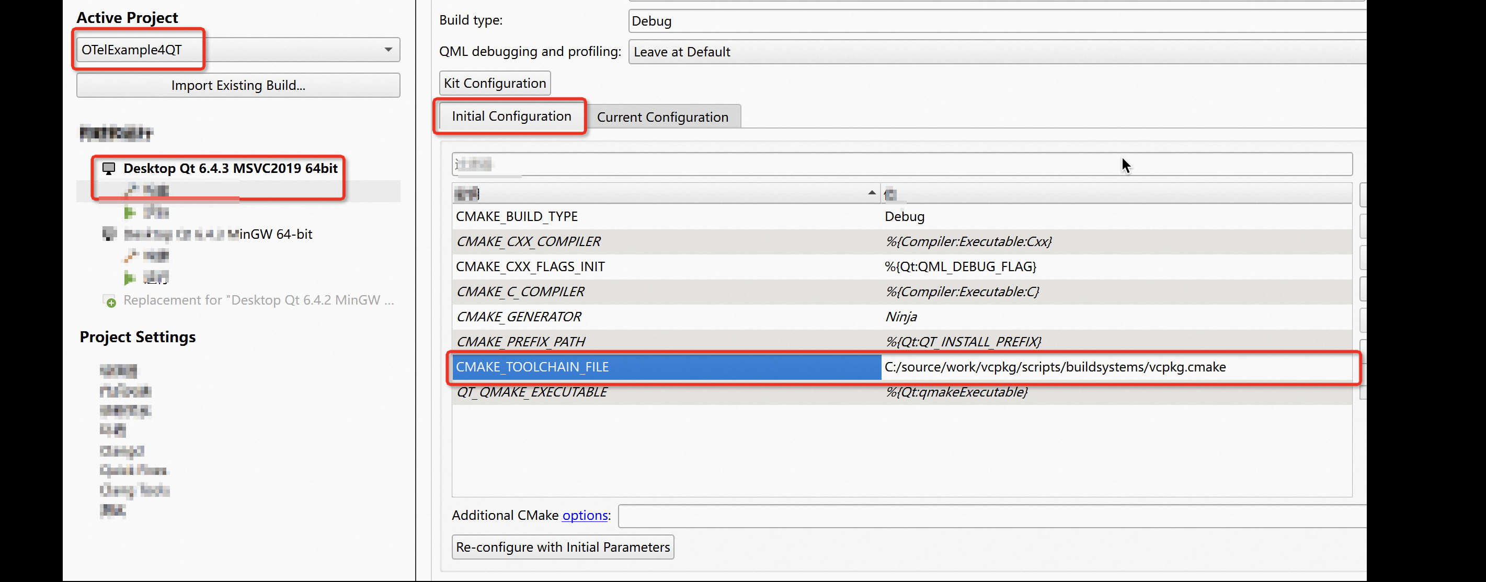This screenshot has width=1486, height=582.
Task: Click monitor icon beside Desktop Qt 6.4.3 MSVC2019
Action: (108, 169)
